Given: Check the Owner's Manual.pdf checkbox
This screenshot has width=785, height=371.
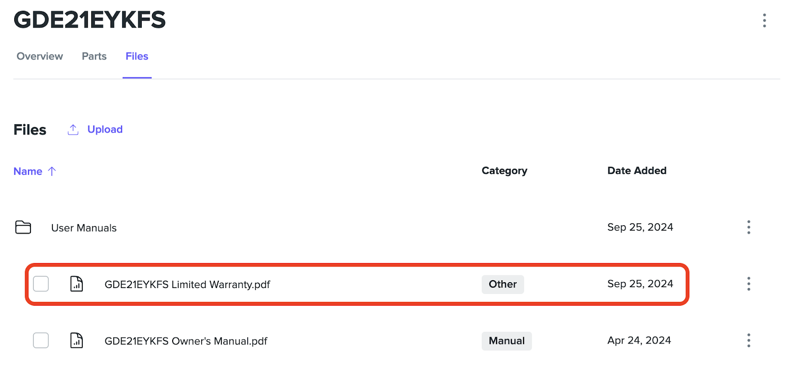Looking at the screenshot, I should click(x=41, y=340).
